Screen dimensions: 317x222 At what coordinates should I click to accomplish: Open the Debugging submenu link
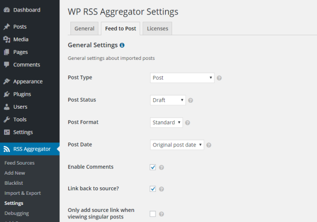point(17,213)
